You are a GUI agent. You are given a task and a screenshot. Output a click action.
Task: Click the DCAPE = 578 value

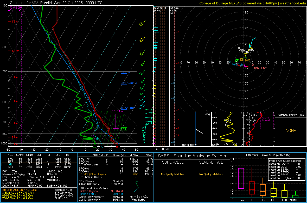click(x=11, y=183)
